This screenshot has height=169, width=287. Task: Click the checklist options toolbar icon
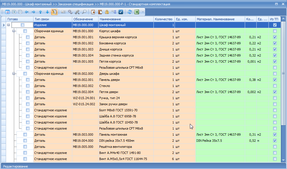(x=63, y=12)
